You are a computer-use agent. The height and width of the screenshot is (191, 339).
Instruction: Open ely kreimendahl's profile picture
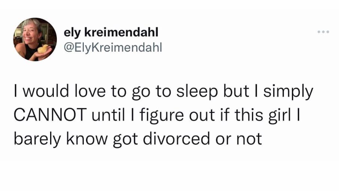(35, 39)
